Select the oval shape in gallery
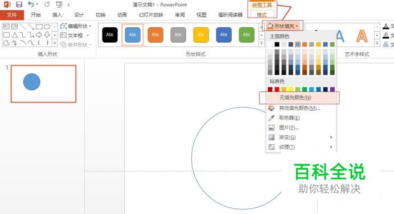 tap(47, 27)
